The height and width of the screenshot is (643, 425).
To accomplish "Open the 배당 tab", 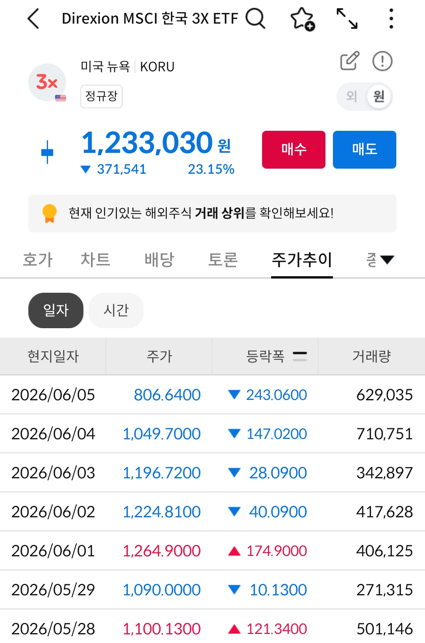I will point(159,260).
